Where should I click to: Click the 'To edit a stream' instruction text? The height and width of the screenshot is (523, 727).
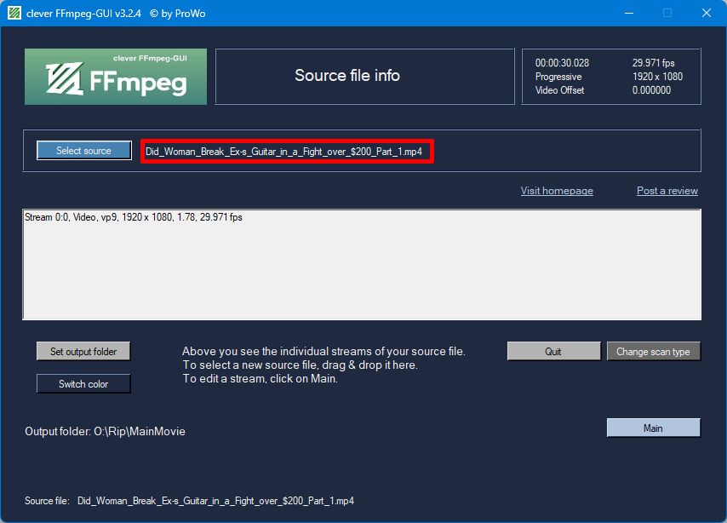(x=260, y=378)
